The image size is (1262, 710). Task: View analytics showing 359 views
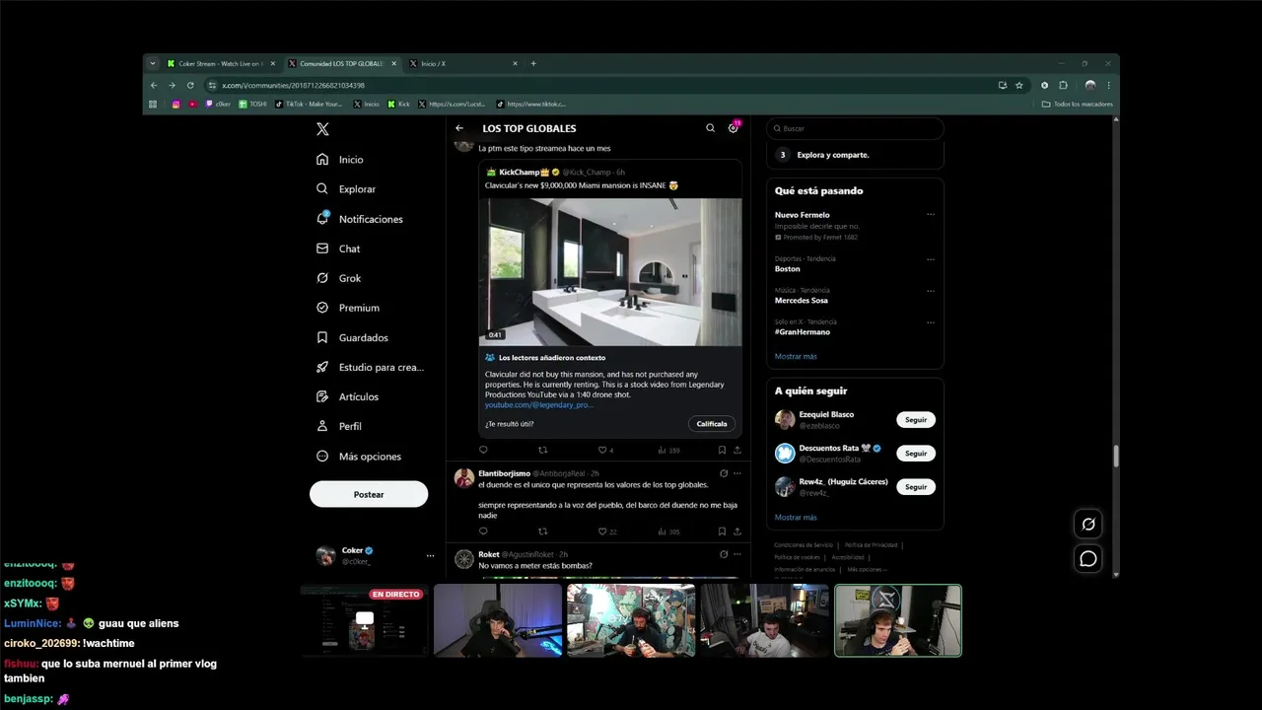coord(667,450)
